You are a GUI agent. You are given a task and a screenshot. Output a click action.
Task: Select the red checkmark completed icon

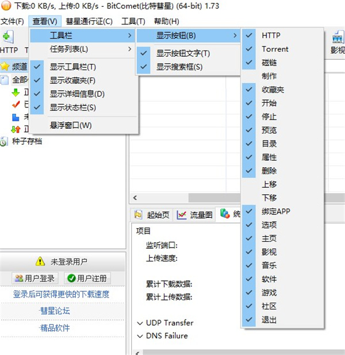(16, 105)
